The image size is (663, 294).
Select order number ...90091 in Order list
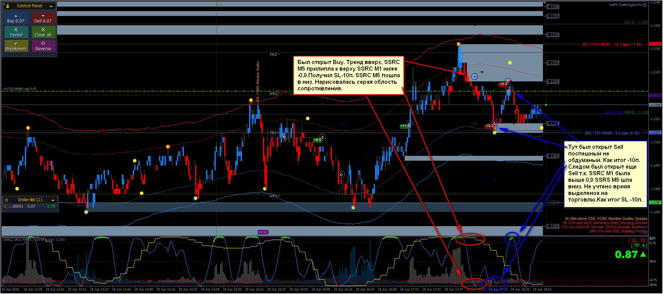tap(16, 206)
